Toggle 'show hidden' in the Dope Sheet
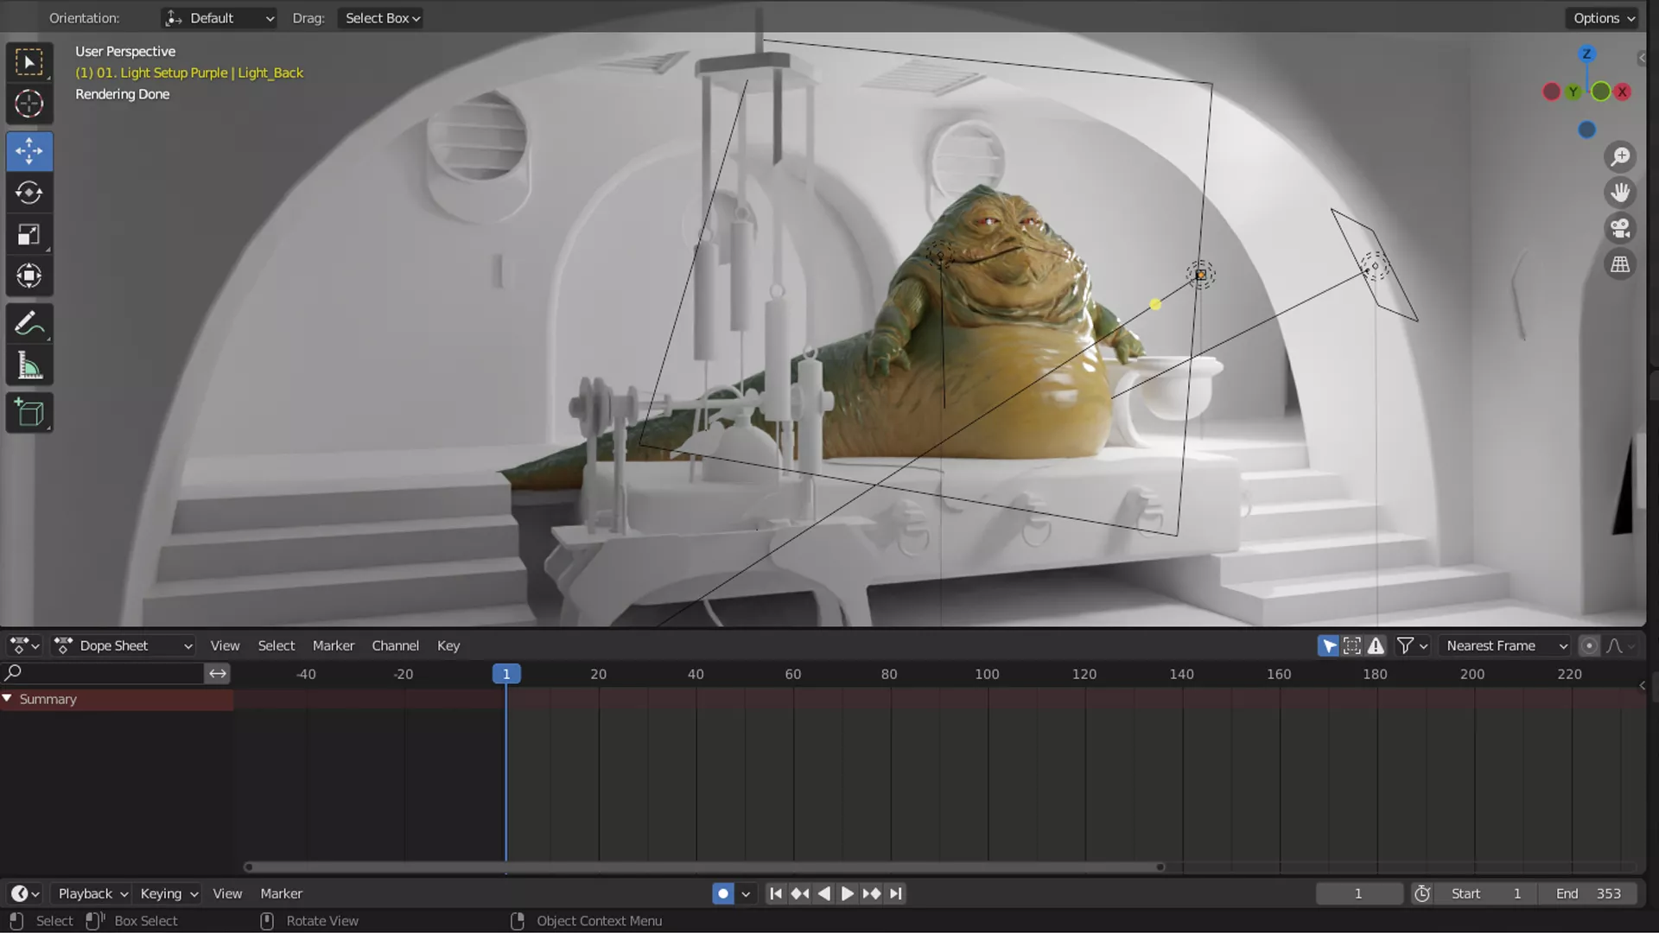Image resolution: width=1659 pixels, height=933 pixels. click(1353, 645)
